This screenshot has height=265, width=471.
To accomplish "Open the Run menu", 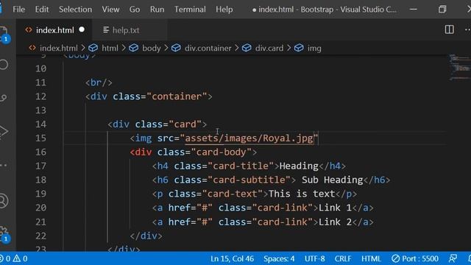I will (x=157, y=10).
